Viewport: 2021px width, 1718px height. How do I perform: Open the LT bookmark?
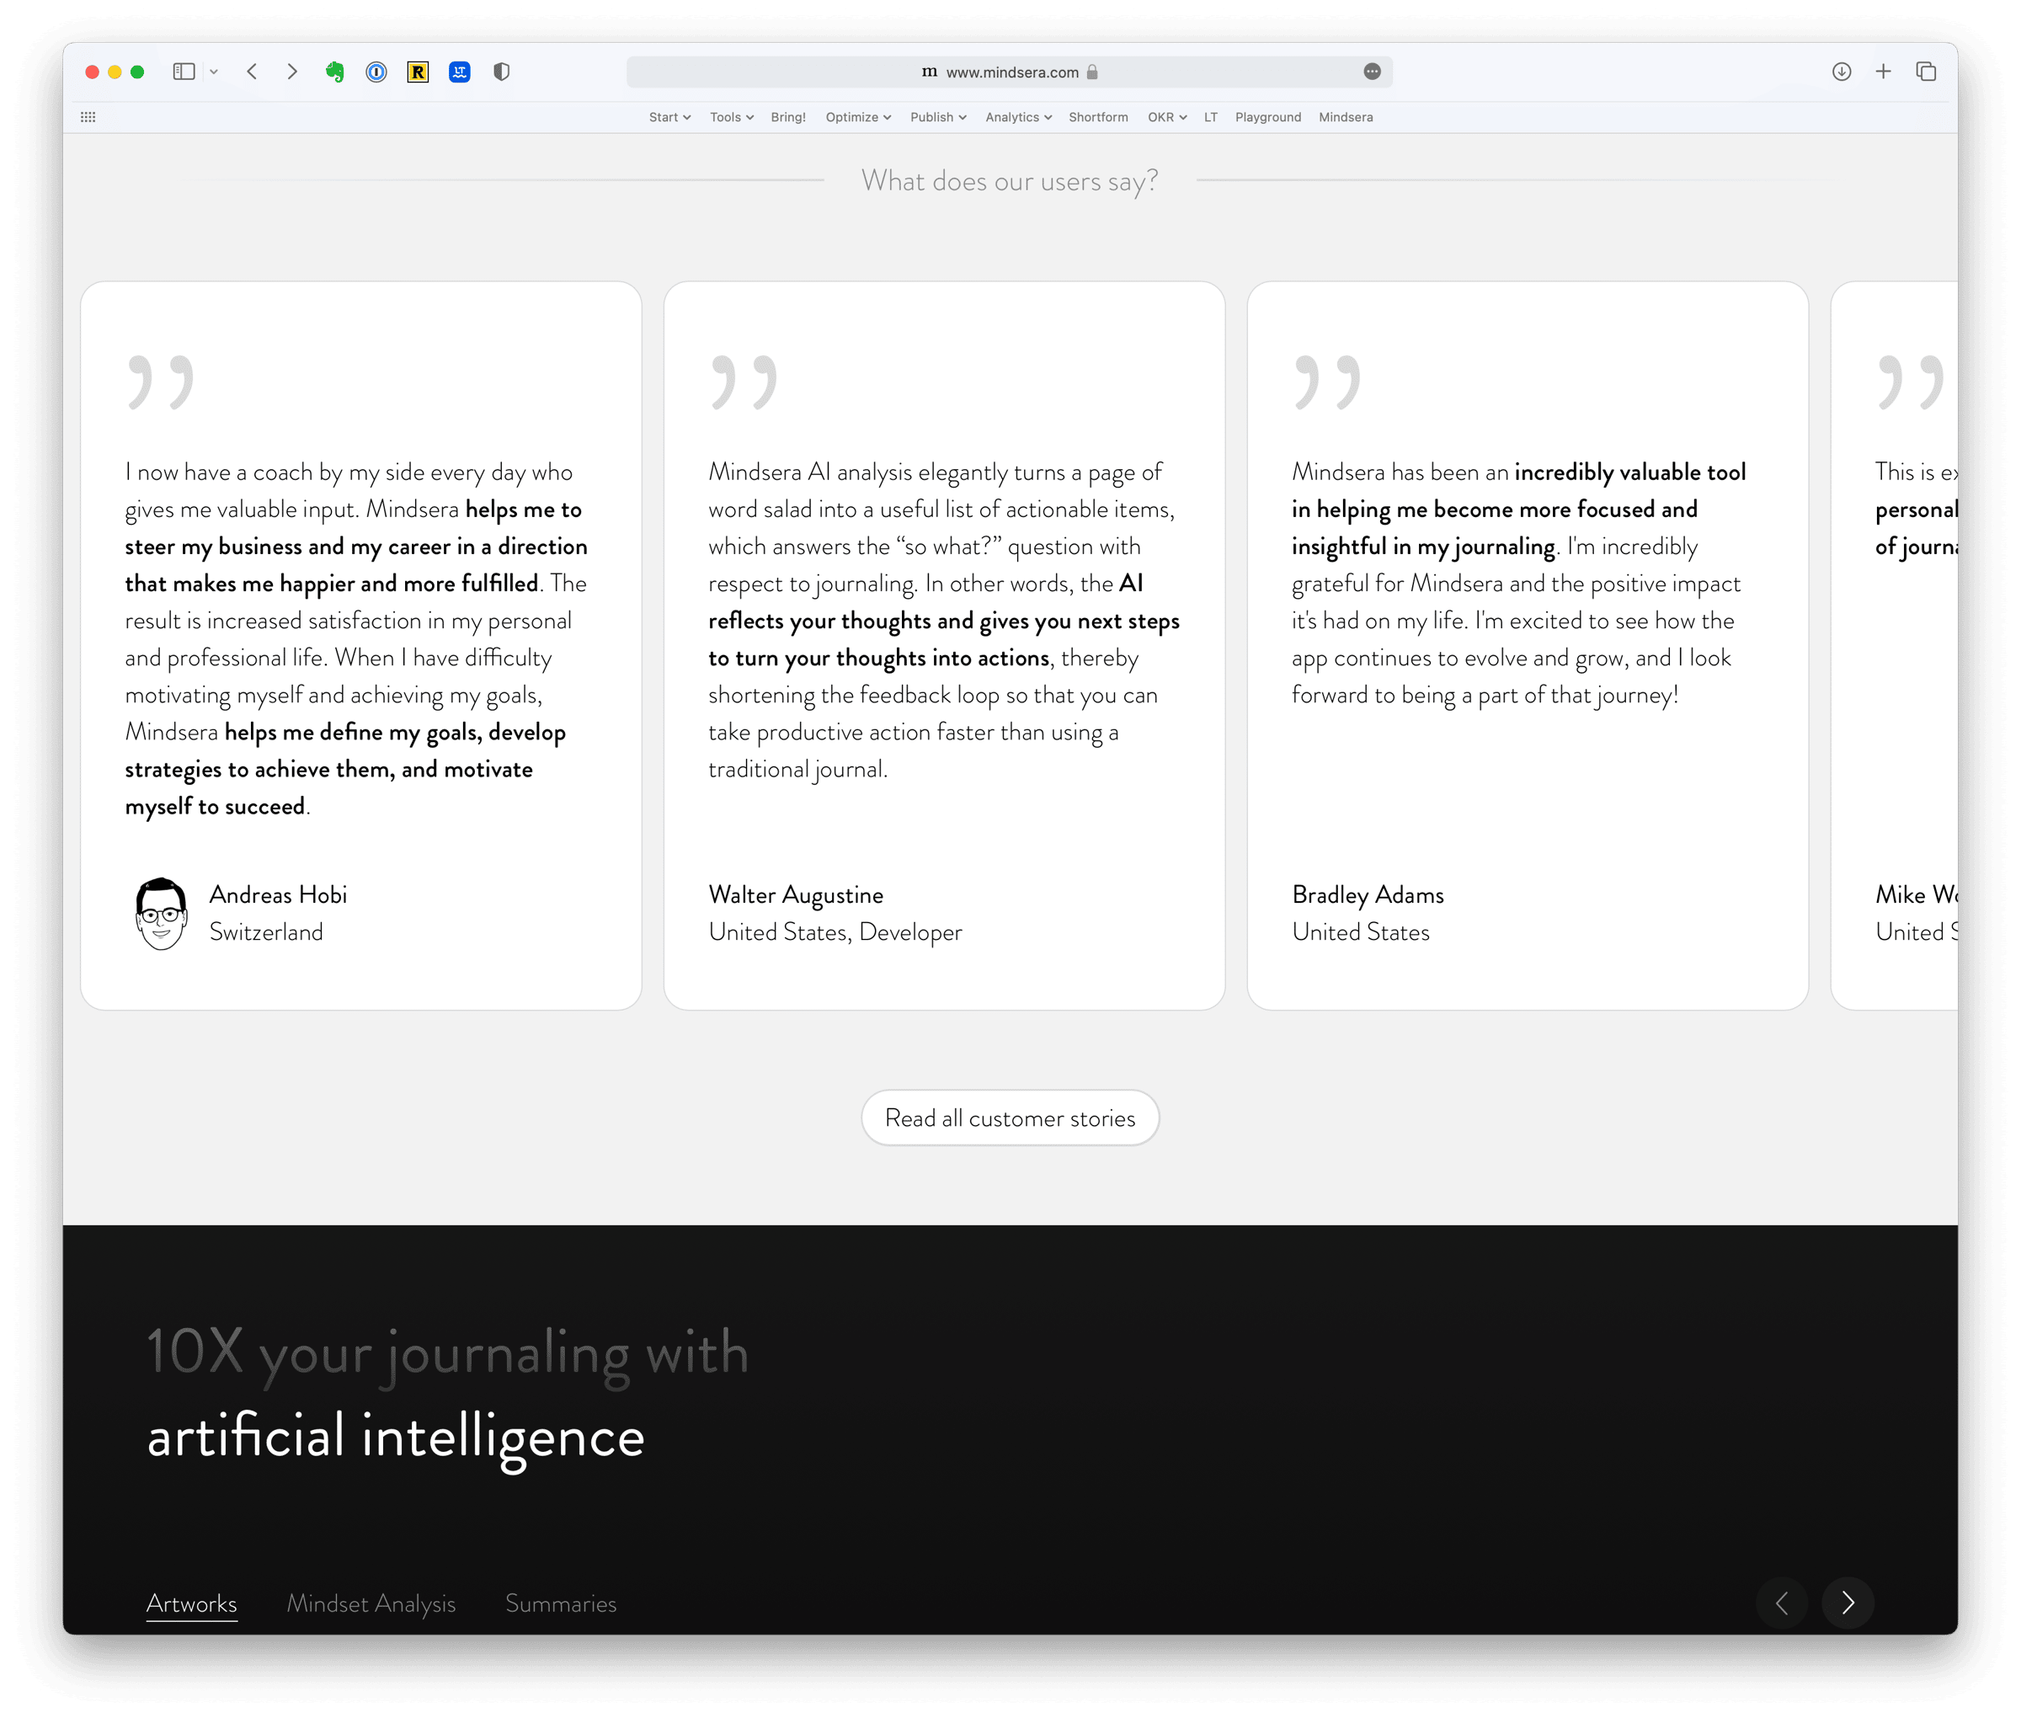[x=1211, y=117]
